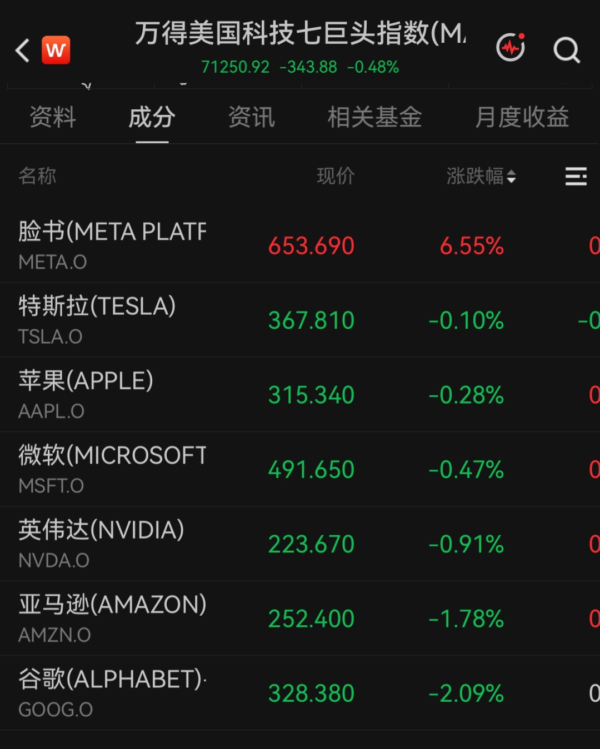Open the 相关基金 tab

click(x=375, y=117)
